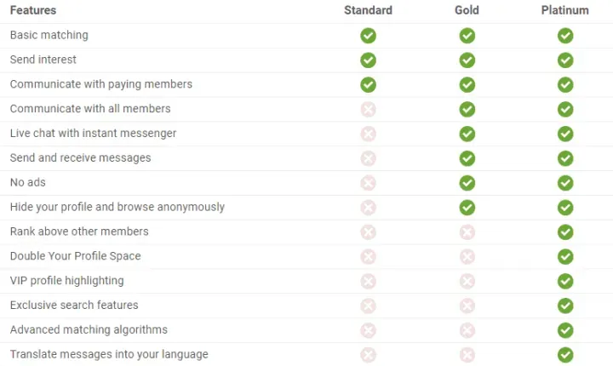Click Gold X icon for Rank above other members
This screenshot has height=366, width=613.
click(x=467, y=232)
